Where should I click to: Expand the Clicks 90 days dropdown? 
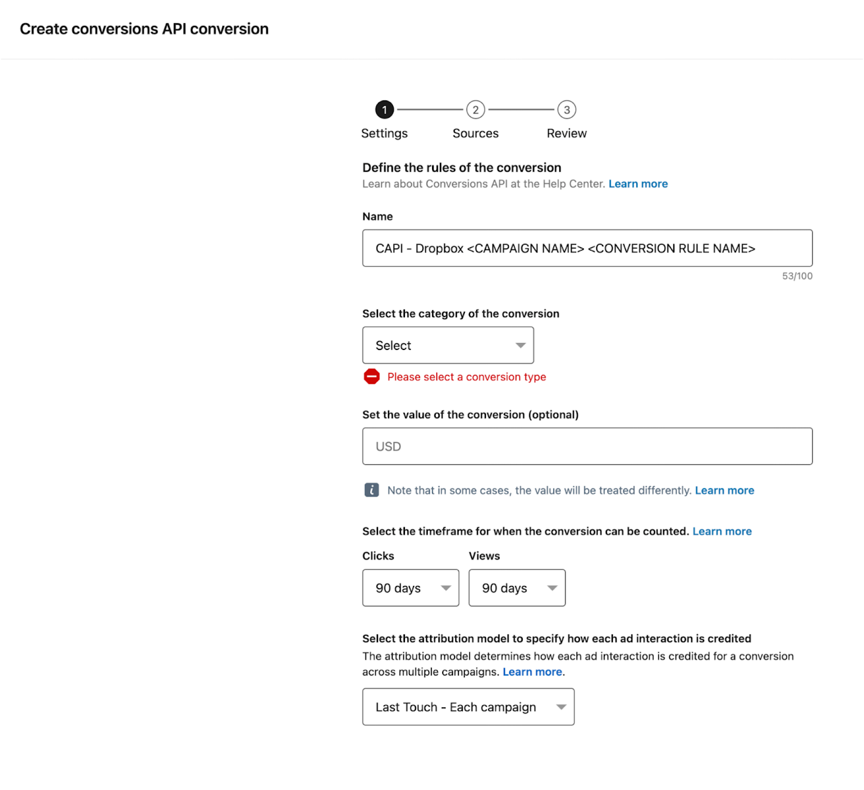(410, 588)
